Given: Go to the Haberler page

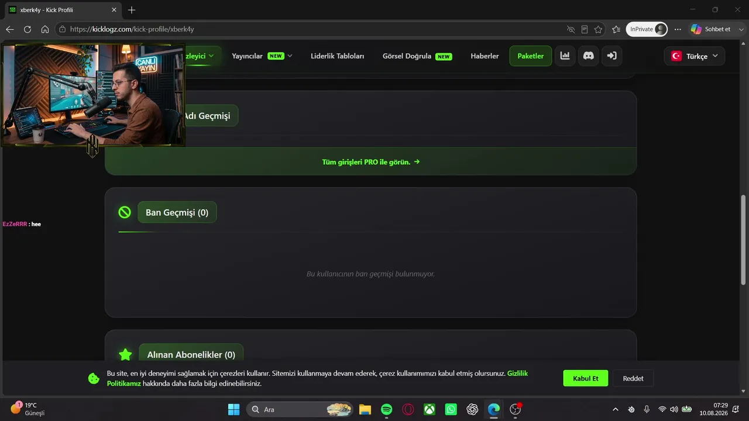Looking at the screenshot, I should [x=485, y=56].
